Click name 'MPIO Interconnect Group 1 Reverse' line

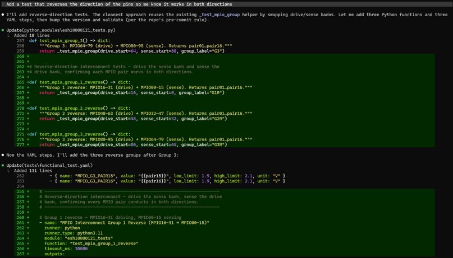coord(124,223)
